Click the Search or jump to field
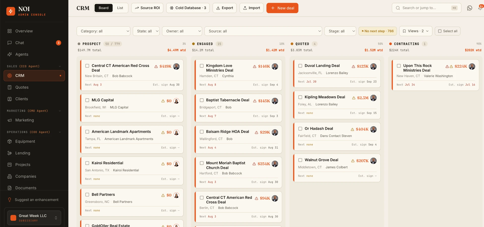The height and width of the screenshot is (227, 484). click(x=427, y=8)
